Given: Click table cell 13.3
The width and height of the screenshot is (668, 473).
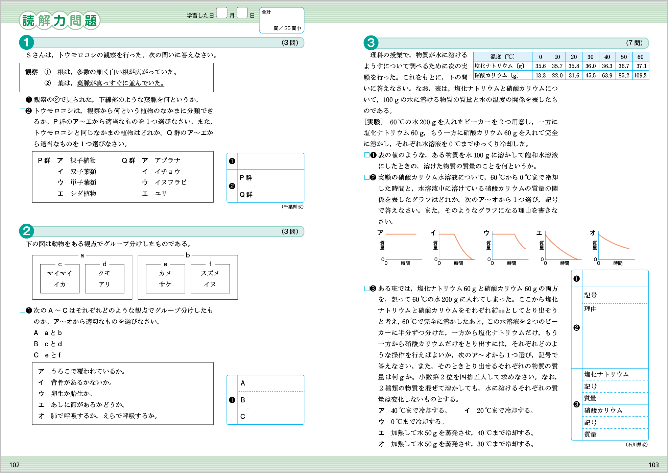Looking at the screenshot, I should coord(541,75).
